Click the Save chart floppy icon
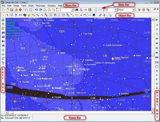Viewport: 160px width, 122px height. pyautogui.click(x=12, y=10)
